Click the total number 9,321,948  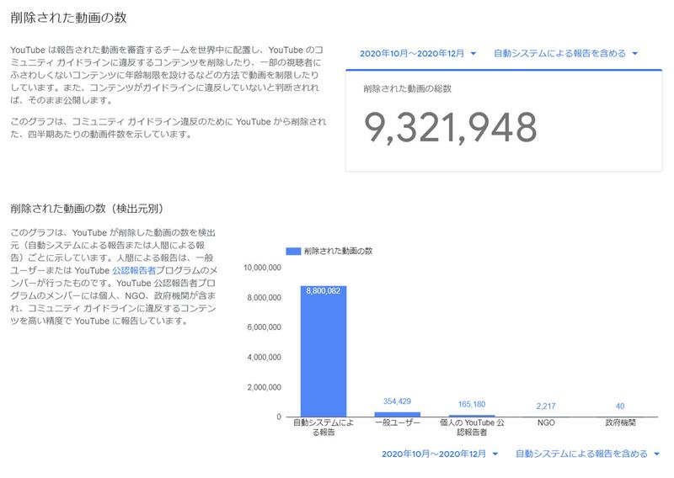point(451,128)
